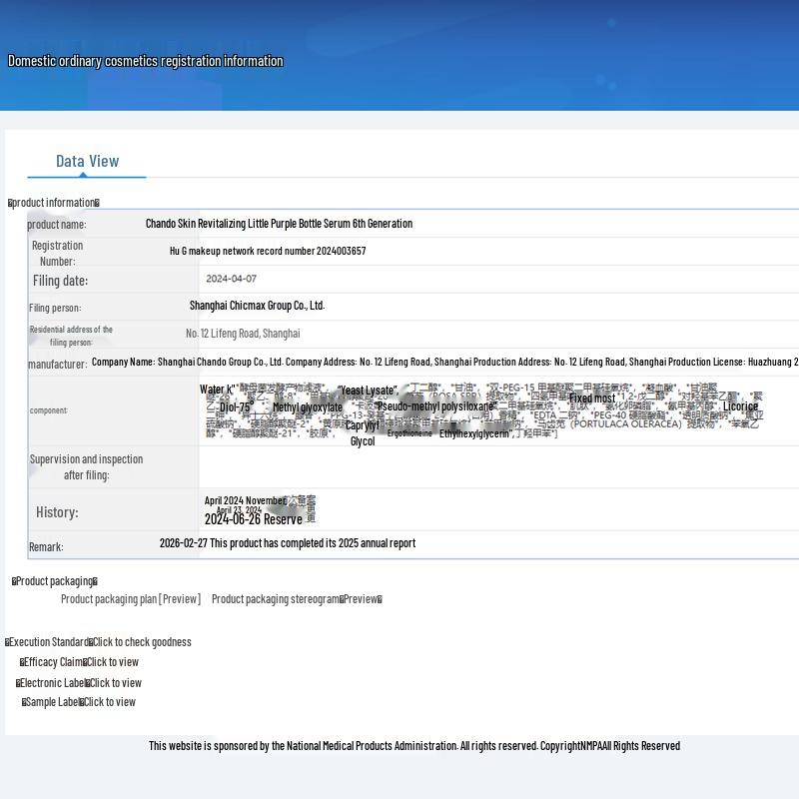Click the Supervision and inspection after filing label
799x799 pixels.
pyautogui.click(x=86, y=466)
